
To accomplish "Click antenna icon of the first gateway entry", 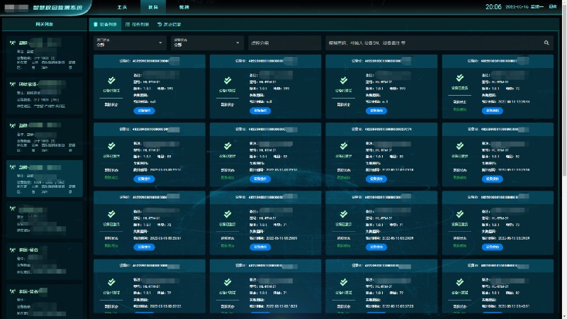I will pyautogui.click(x=13, y=43).
